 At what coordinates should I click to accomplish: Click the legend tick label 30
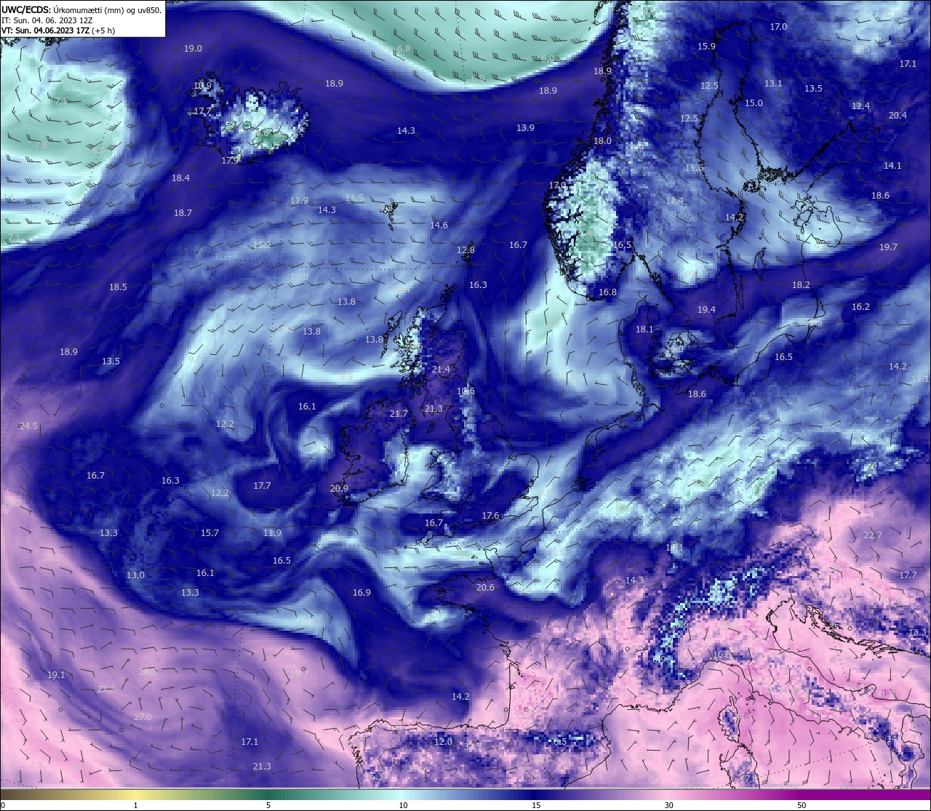coord(668,805)
